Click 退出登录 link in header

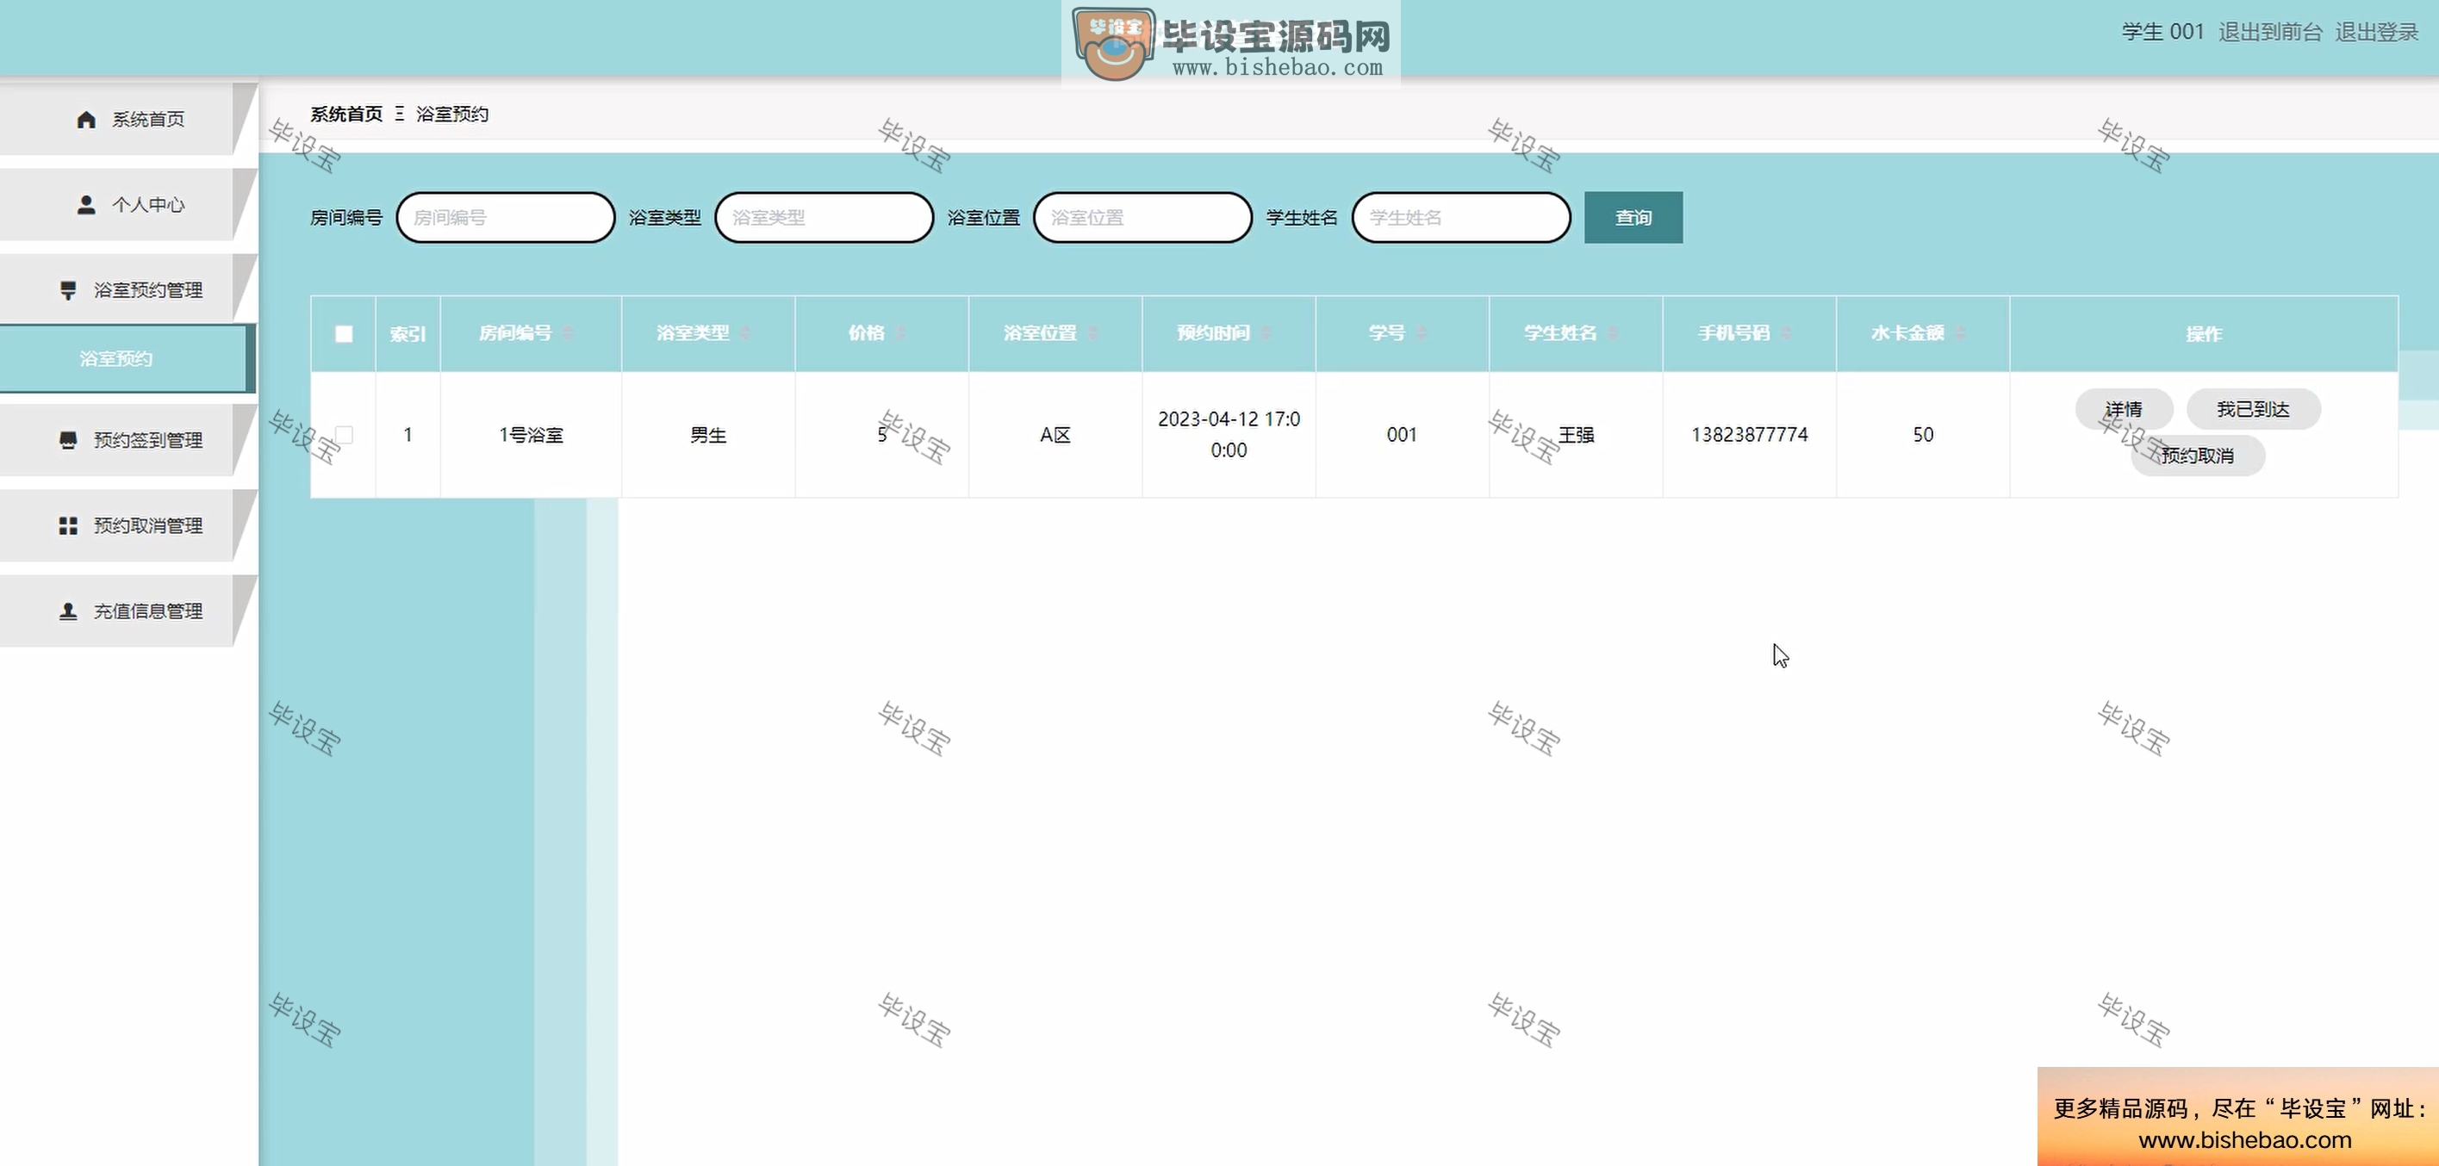click(x=2376, y=31)
